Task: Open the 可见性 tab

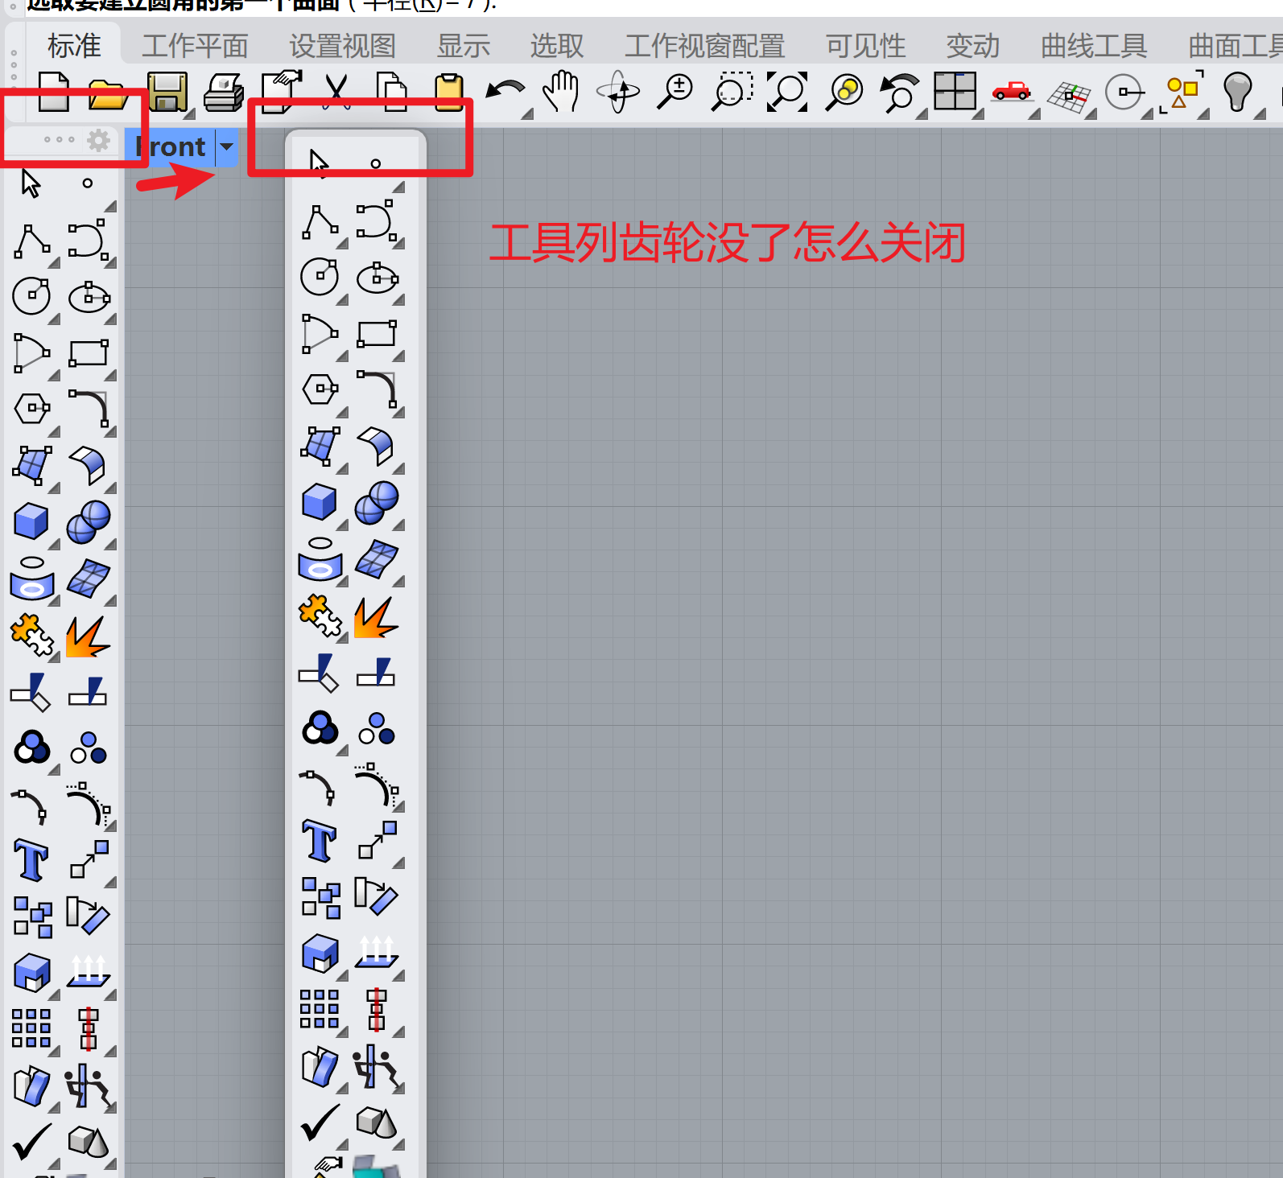Action: coord(865,46)
